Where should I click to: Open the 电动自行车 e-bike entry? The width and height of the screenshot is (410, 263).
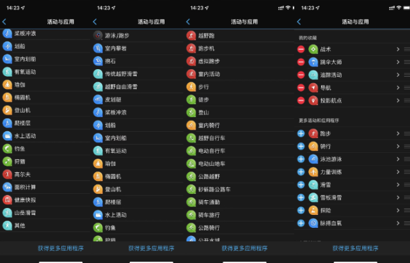(240, 151)
